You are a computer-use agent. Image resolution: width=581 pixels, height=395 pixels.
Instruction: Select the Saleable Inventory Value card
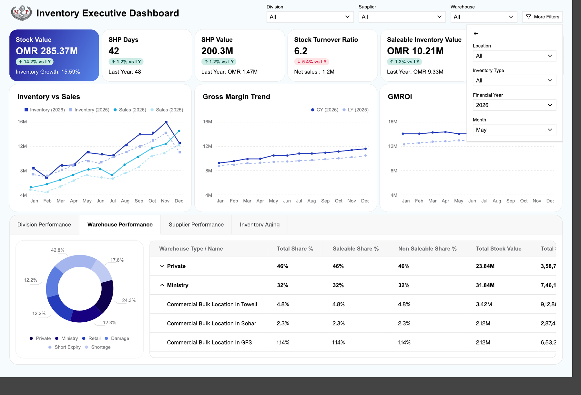pyautogui.click(x=423, y=55)
